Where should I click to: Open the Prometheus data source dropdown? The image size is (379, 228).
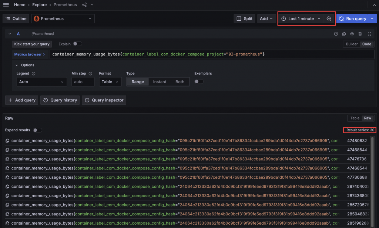click(x=63, y=19)
